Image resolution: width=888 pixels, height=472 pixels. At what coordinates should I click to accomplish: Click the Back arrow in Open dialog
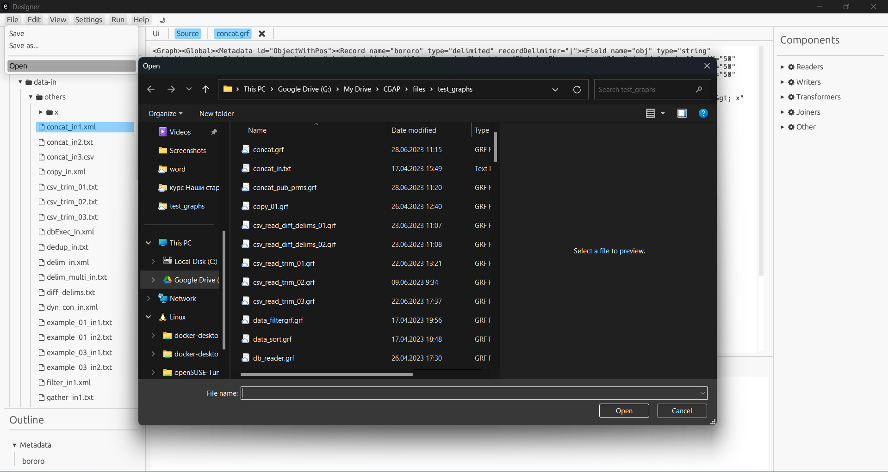click(x=151, y=89)
